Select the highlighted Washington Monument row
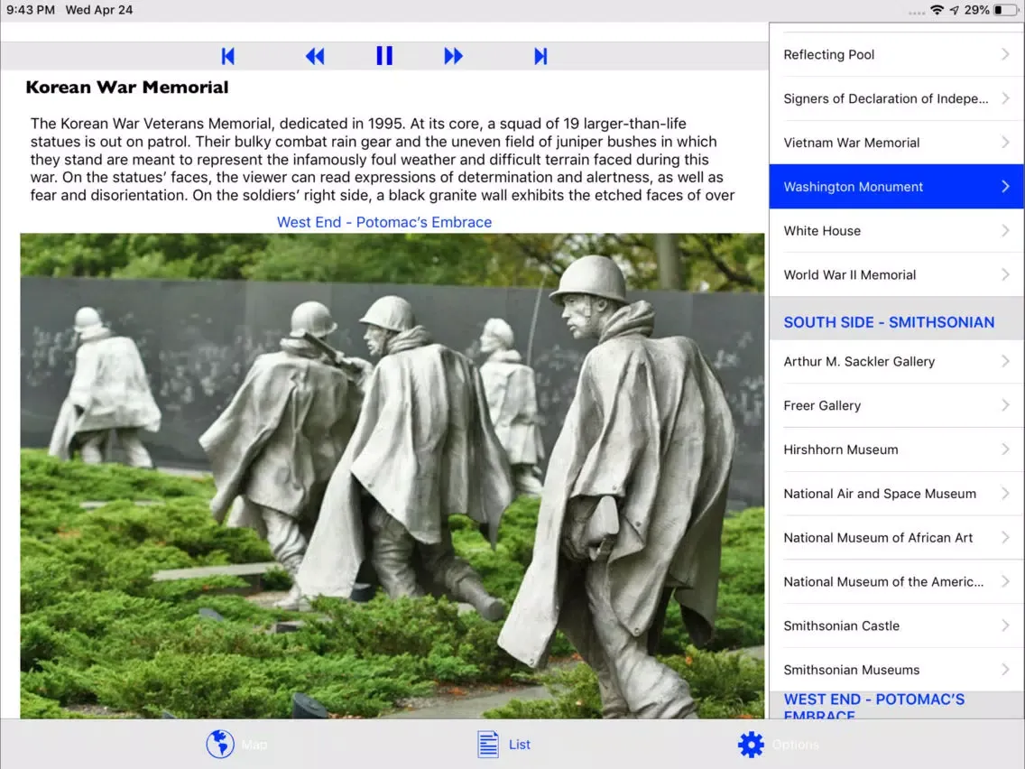Image resolution: width=1025 pixels, height=769 pixels. (897, 186)
